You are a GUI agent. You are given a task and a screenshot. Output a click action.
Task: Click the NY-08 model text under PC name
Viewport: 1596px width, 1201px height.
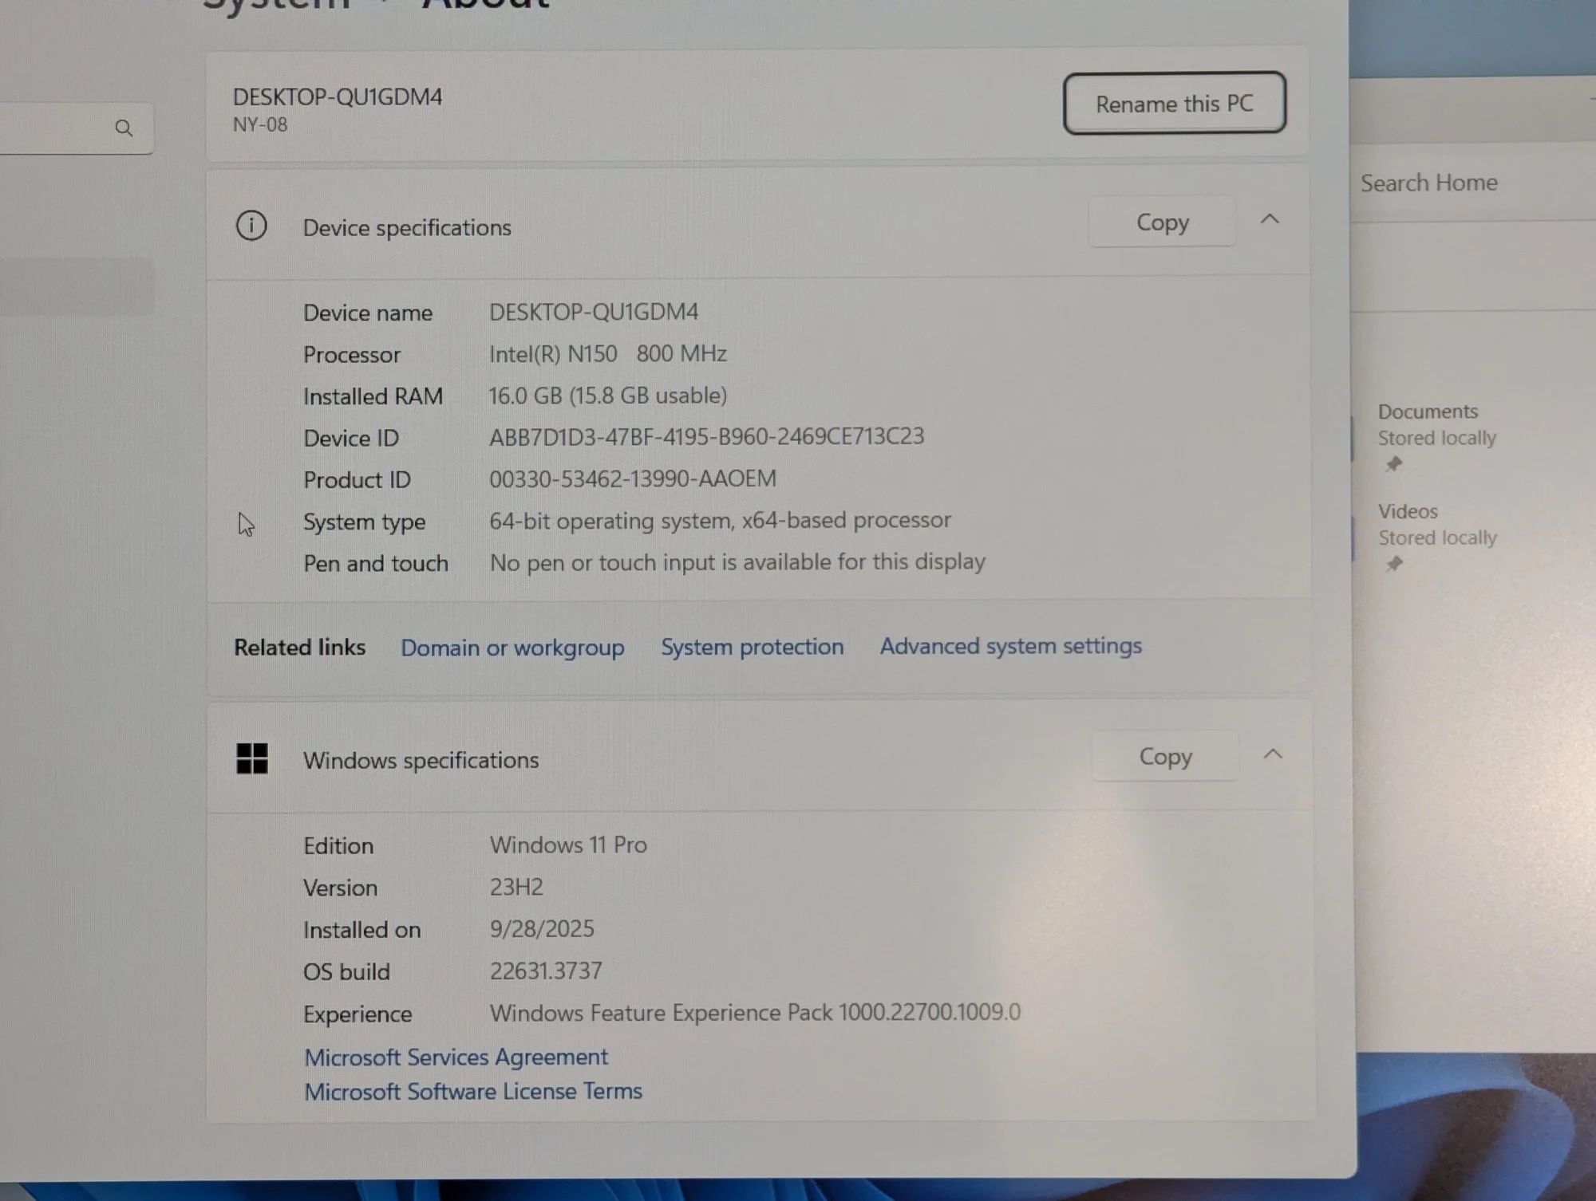[260, 125]
